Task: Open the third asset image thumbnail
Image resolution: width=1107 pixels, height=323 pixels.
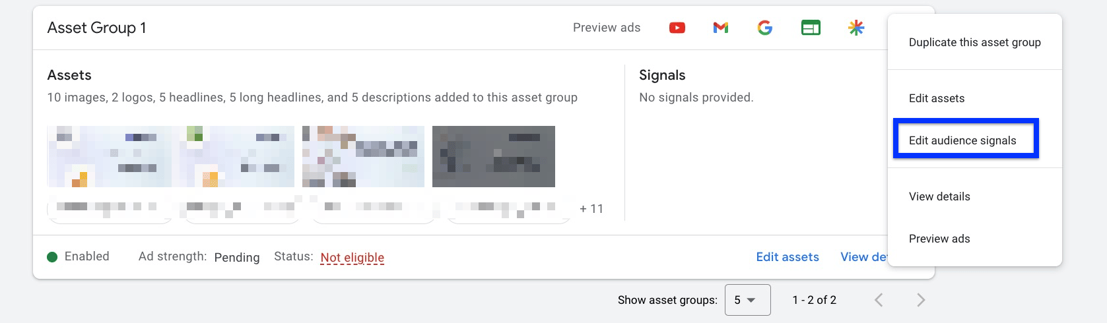Action: (x=364, y=157)
